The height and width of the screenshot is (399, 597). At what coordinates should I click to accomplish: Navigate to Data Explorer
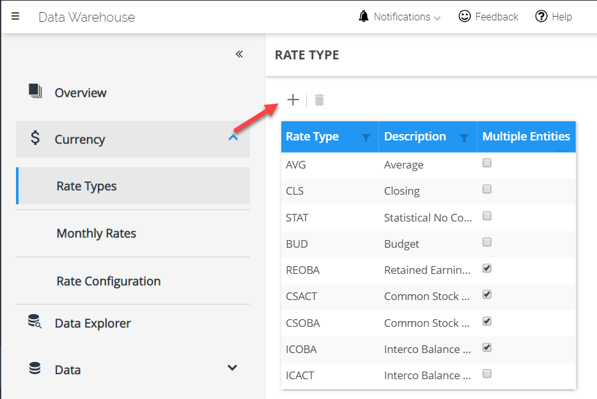(x=93, y=323)
